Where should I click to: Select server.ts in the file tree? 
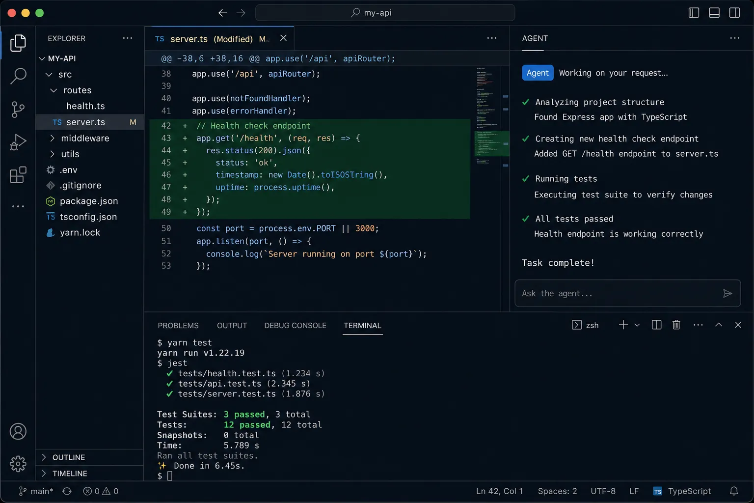pos(89,122)
